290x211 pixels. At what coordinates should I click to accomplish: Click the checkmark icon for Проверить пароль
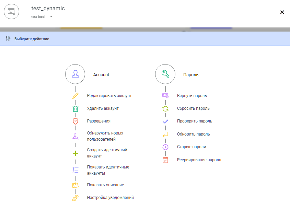pos(165,121)
